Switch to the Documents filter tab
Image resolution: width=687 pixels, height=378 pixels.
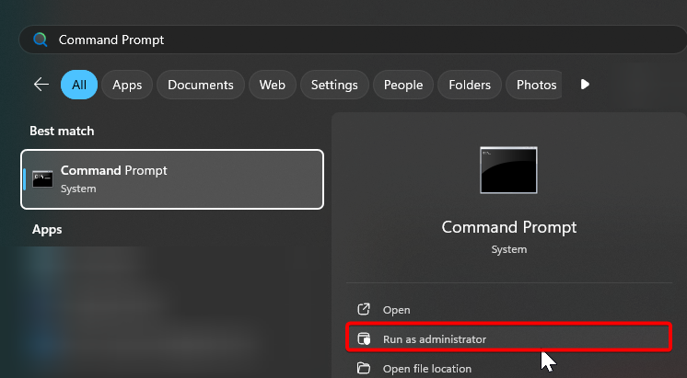click(x=201, y=85)
